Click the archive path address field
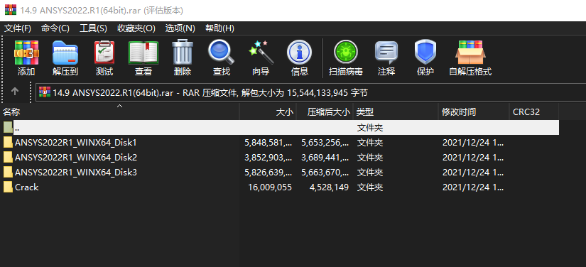 point(310,92)
